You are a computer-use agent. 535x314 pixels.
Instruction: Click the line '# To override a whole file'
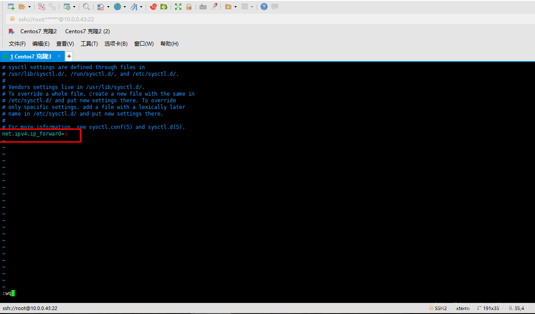98,94
